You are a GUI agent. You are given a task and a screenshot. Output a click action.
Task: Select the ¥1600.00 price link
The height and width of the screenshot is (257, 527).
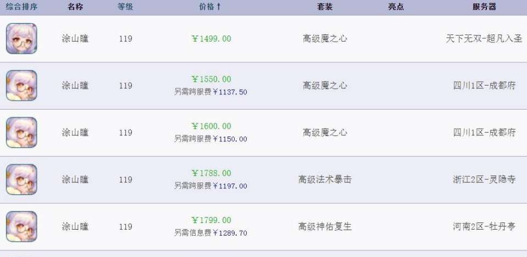[x=212, y=126]
